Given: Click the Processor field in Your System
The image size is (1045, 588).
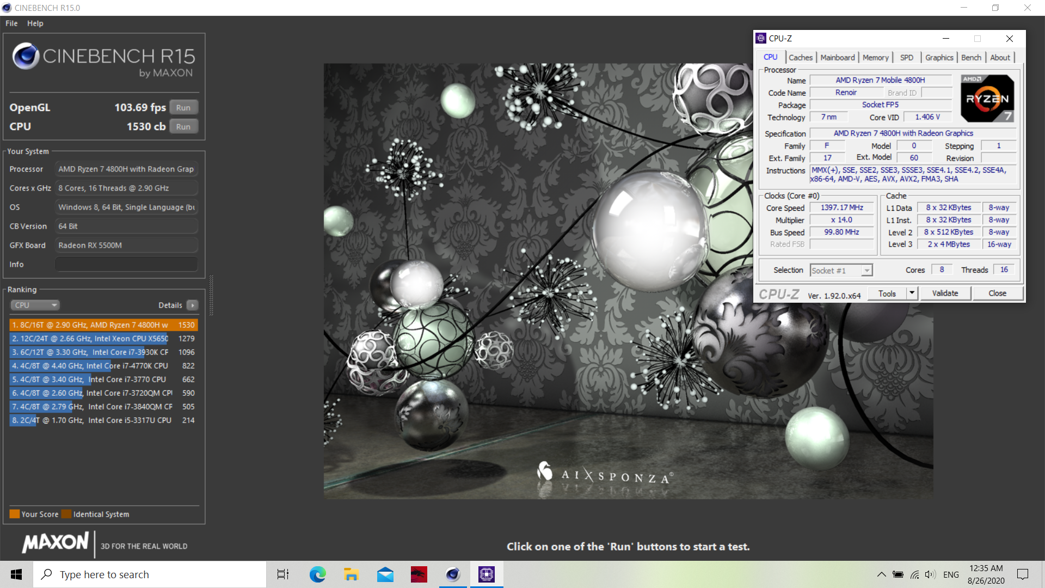Looking at the screenshot, I should 126,169.
